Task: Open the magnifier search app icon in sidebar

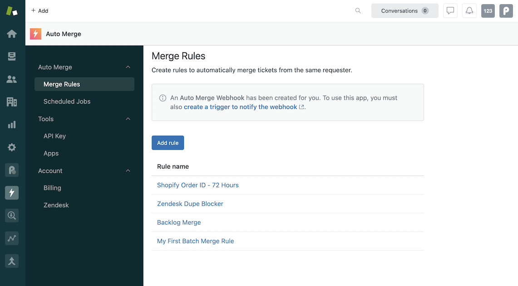Action: pyautogui.click(x=12, y=216)
